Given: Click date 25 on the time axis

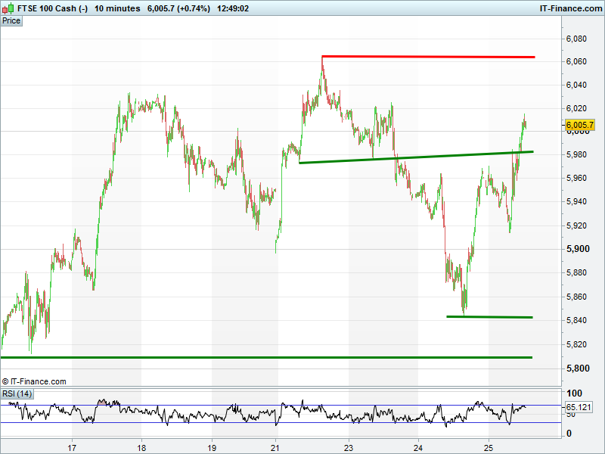Looking at the screenshot, I should (489, 446).
